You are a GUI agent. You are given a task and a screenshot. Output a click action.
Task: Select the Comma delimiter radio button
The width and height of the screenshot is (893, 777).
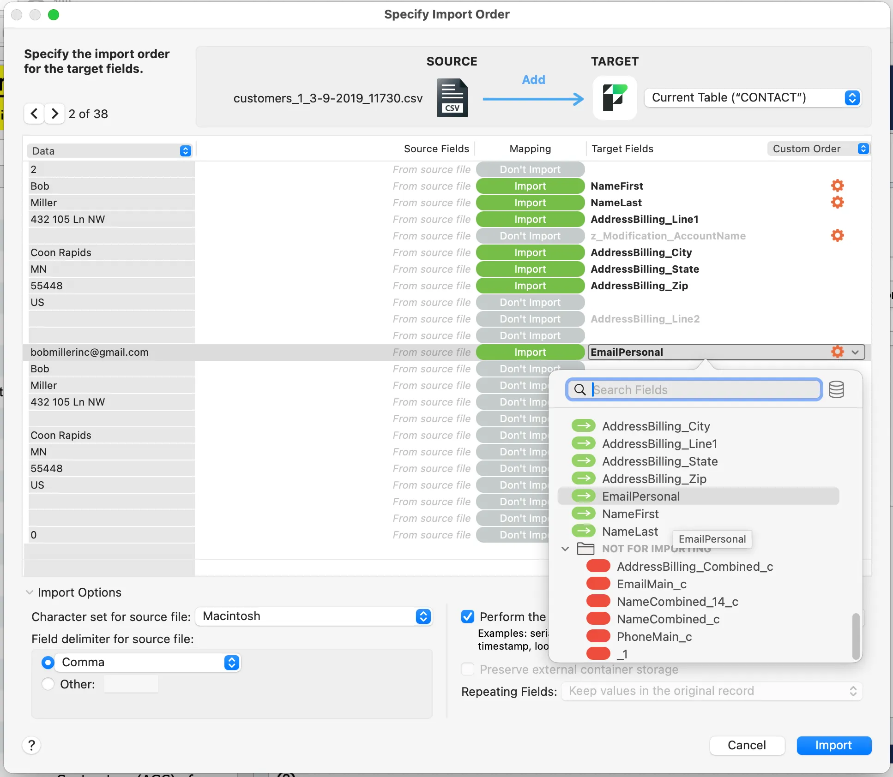click(x=48, y=663)
